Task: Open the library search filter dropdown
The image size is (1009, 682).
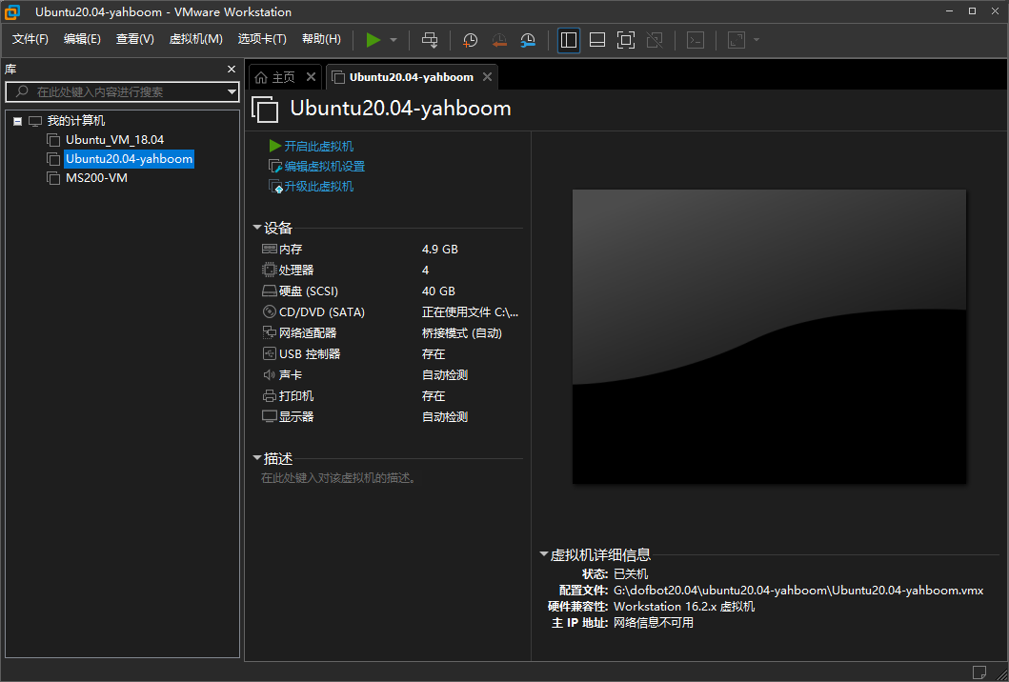Action: click(x=232, y=92)
